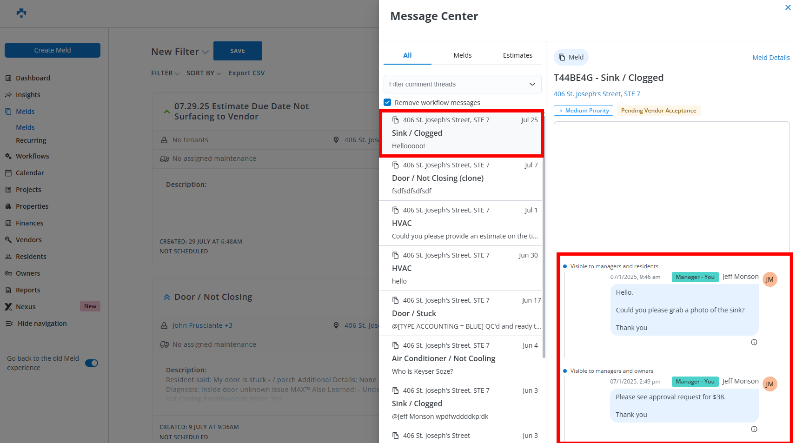Uncheck Remove workflow messages checkbox

point(387,102)
